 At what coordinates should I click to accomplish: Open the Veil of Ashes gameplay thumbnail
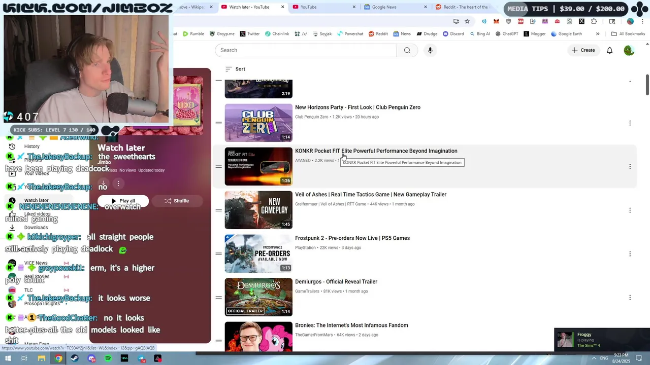[258, 210]
